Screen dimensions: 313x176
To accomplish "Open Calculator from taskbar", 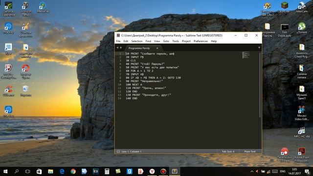I will point(107,172).
